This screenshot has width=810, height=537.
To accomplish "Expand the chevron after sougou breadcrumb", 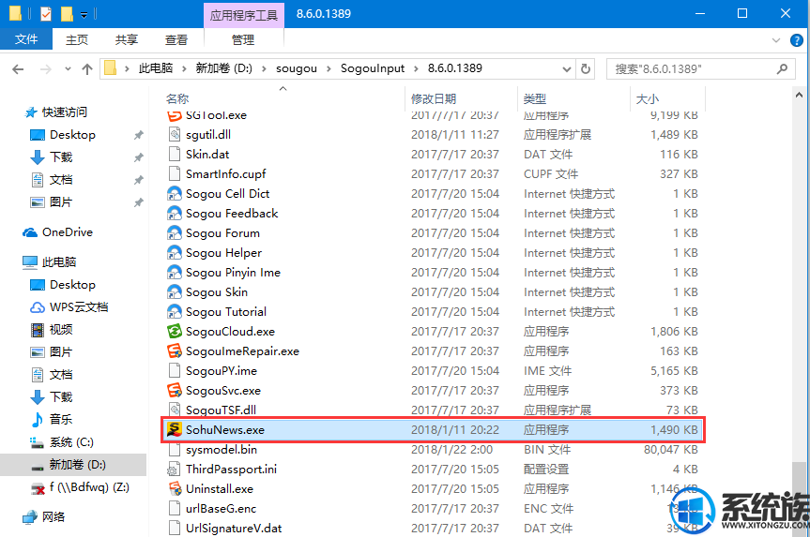I will point(328,69).
